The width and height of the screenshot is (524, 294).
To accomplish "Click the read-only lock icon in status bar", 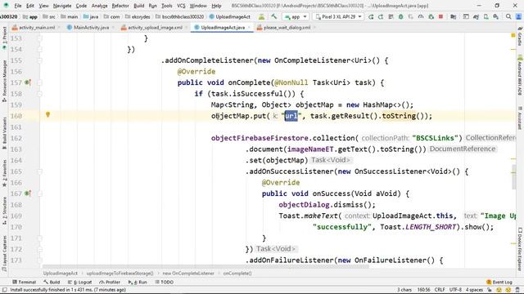I will pos(490,290).
